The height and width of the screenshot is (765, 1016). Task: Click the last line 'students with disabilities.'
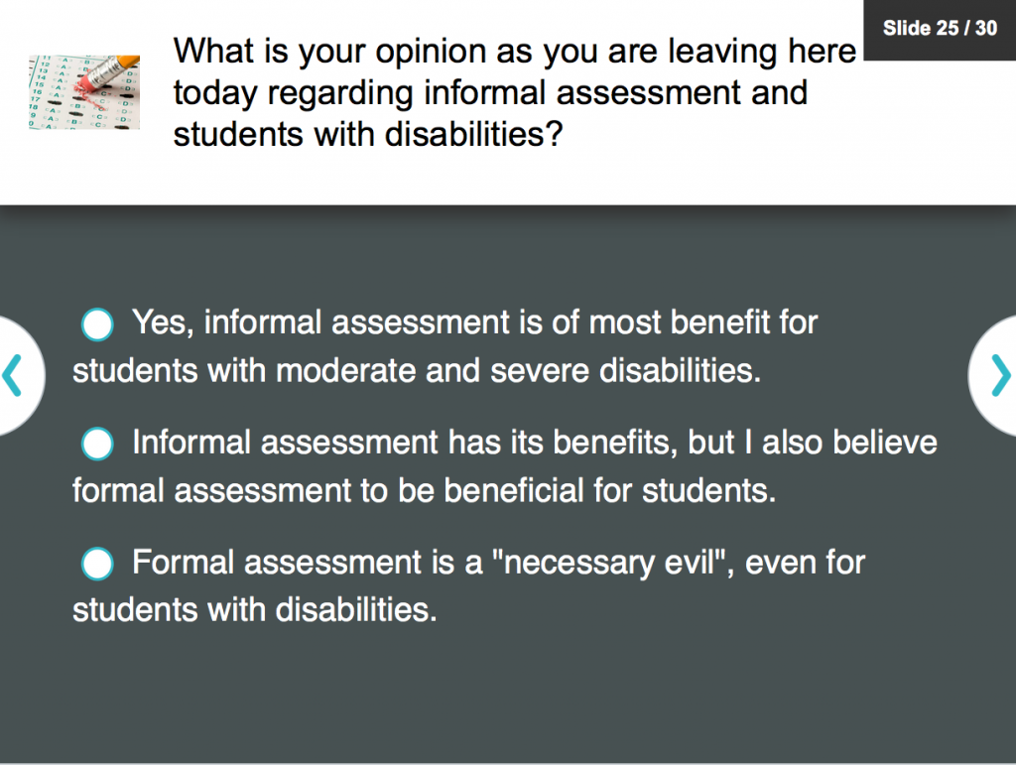tap(254, 610)
